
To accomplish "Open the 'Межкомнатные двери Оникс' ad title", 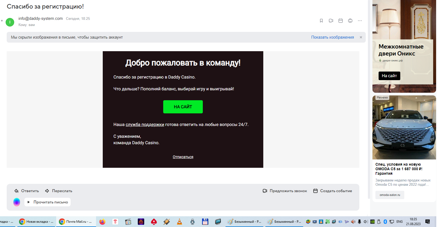I will [401, 50].
